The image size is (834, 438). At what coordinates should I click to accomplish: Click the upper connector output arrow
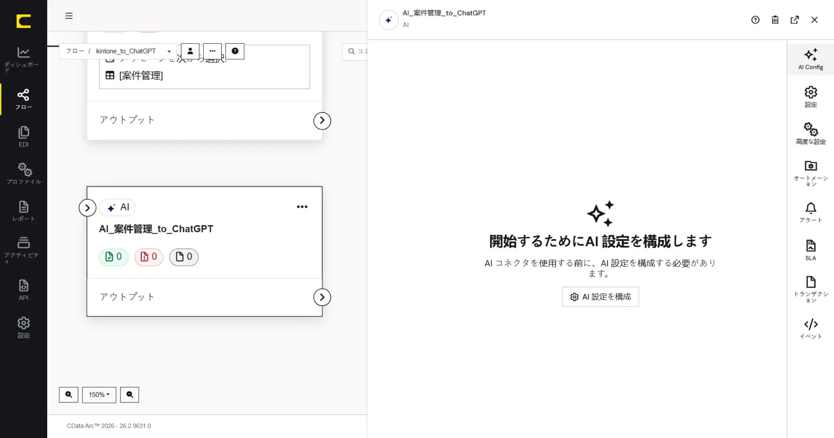322,120
